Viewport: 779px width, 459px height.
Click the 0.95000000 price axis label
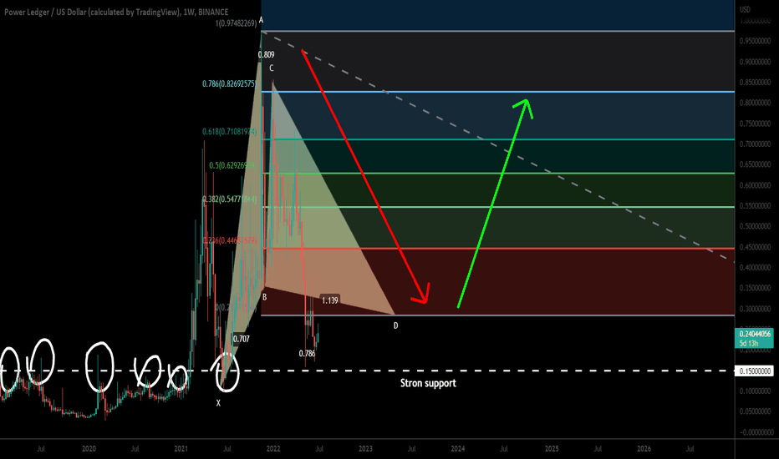(755, 41)
